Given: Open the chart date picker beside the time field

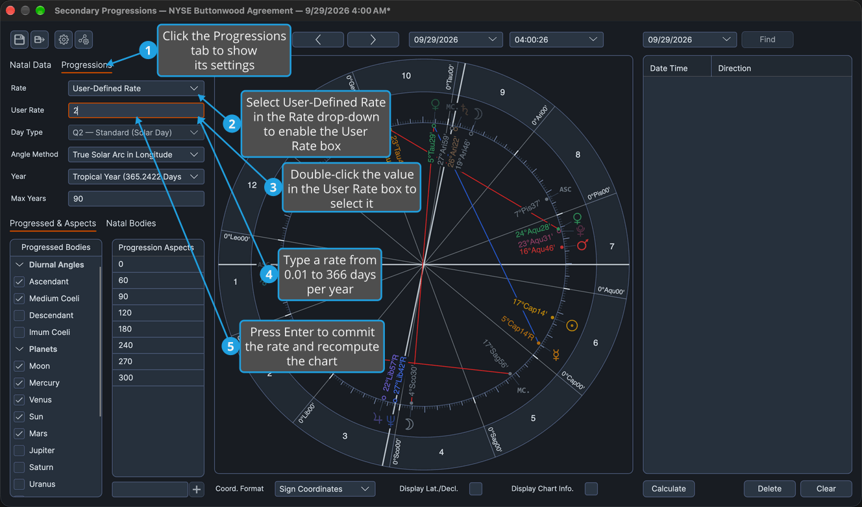Looking at the screenshot, I should [x=456, y=40].
